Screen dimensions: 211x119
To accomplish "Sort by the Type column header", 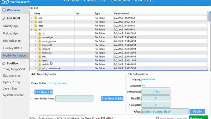I will pyautogui.click(x=97, y=14).
